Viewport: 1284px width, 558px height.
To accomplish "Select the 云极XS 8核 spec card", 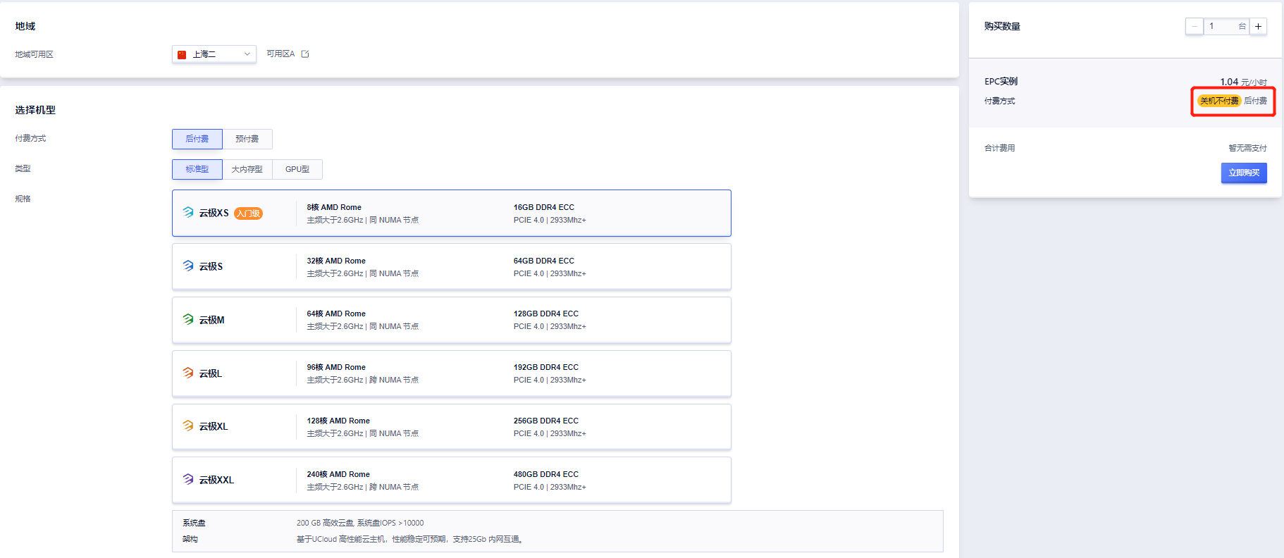I will [x=452, y=213].
